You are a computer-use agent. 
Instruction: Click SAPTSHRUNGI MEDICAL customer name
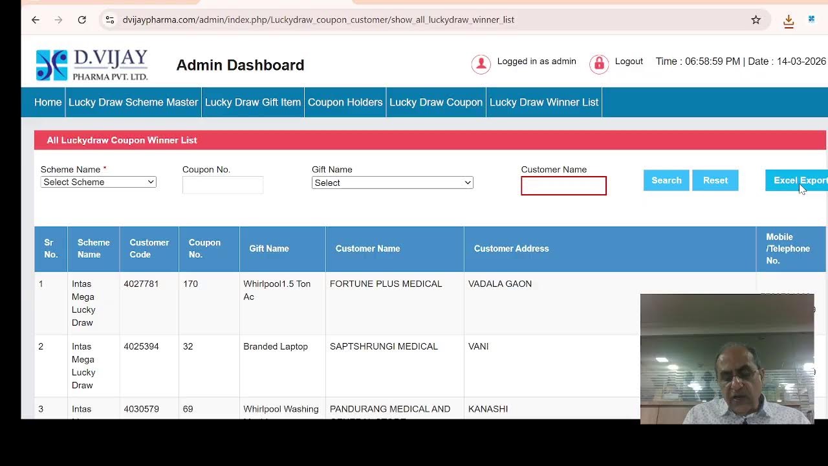click(384, 347)
